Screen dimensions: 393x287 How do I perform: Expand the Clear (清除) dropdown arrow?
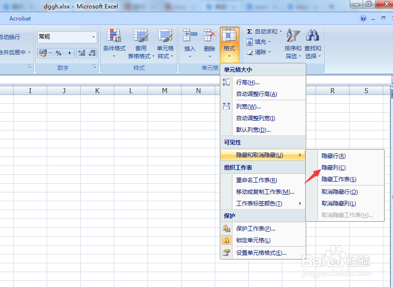point(270,52)
